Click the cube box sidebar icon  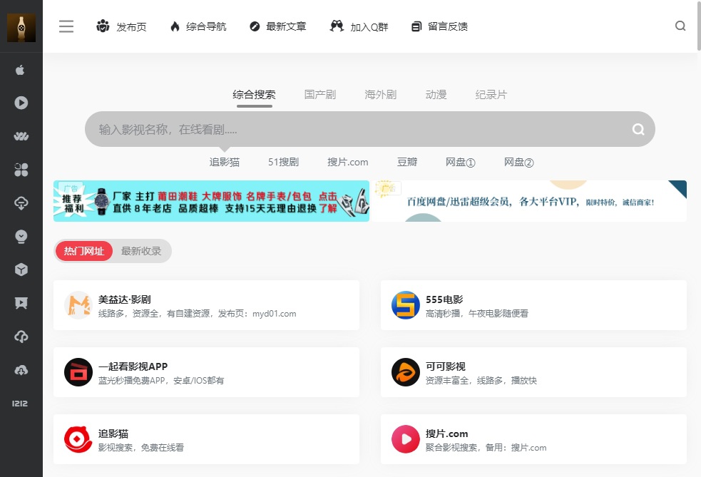[x=21, y=270]
